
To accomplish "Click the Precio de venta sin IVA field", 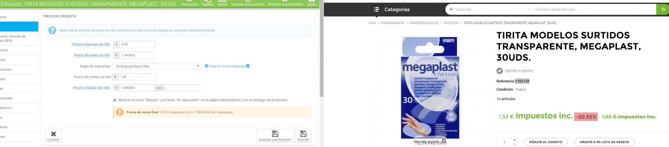I will 137,55.
